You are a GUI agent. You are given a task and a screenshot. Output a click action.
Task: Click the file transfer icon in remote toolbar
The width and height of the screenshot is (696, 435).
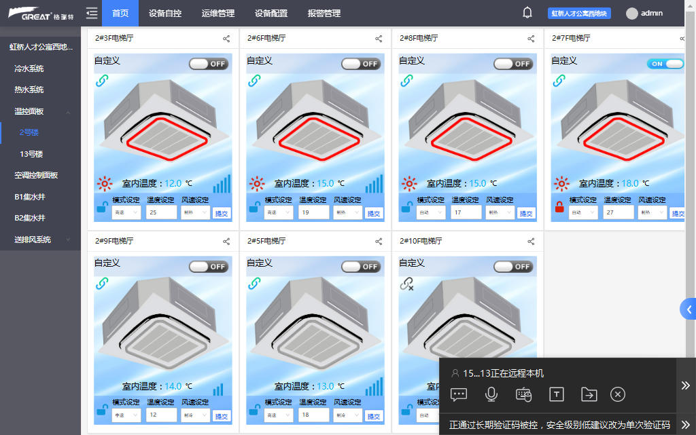589,394
